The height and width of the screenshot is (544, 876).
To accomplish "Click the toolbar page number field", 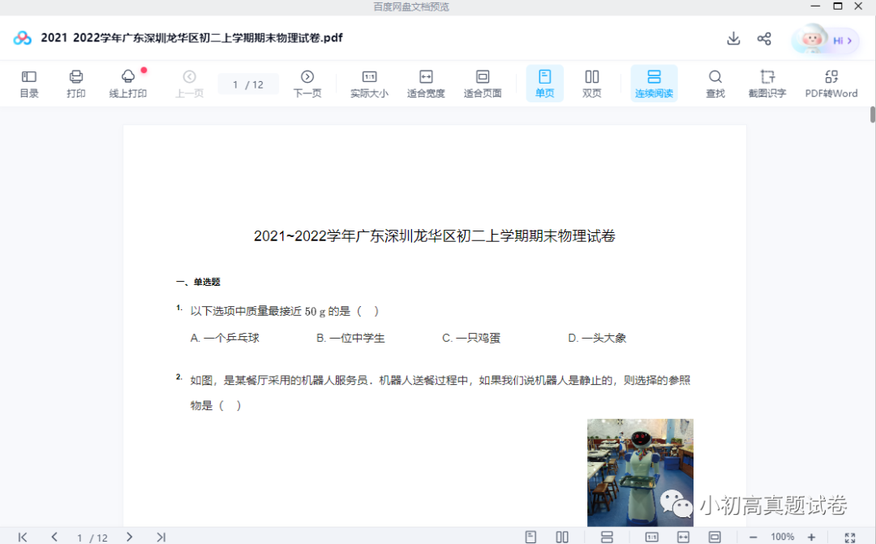I will [x=248, y=84].
